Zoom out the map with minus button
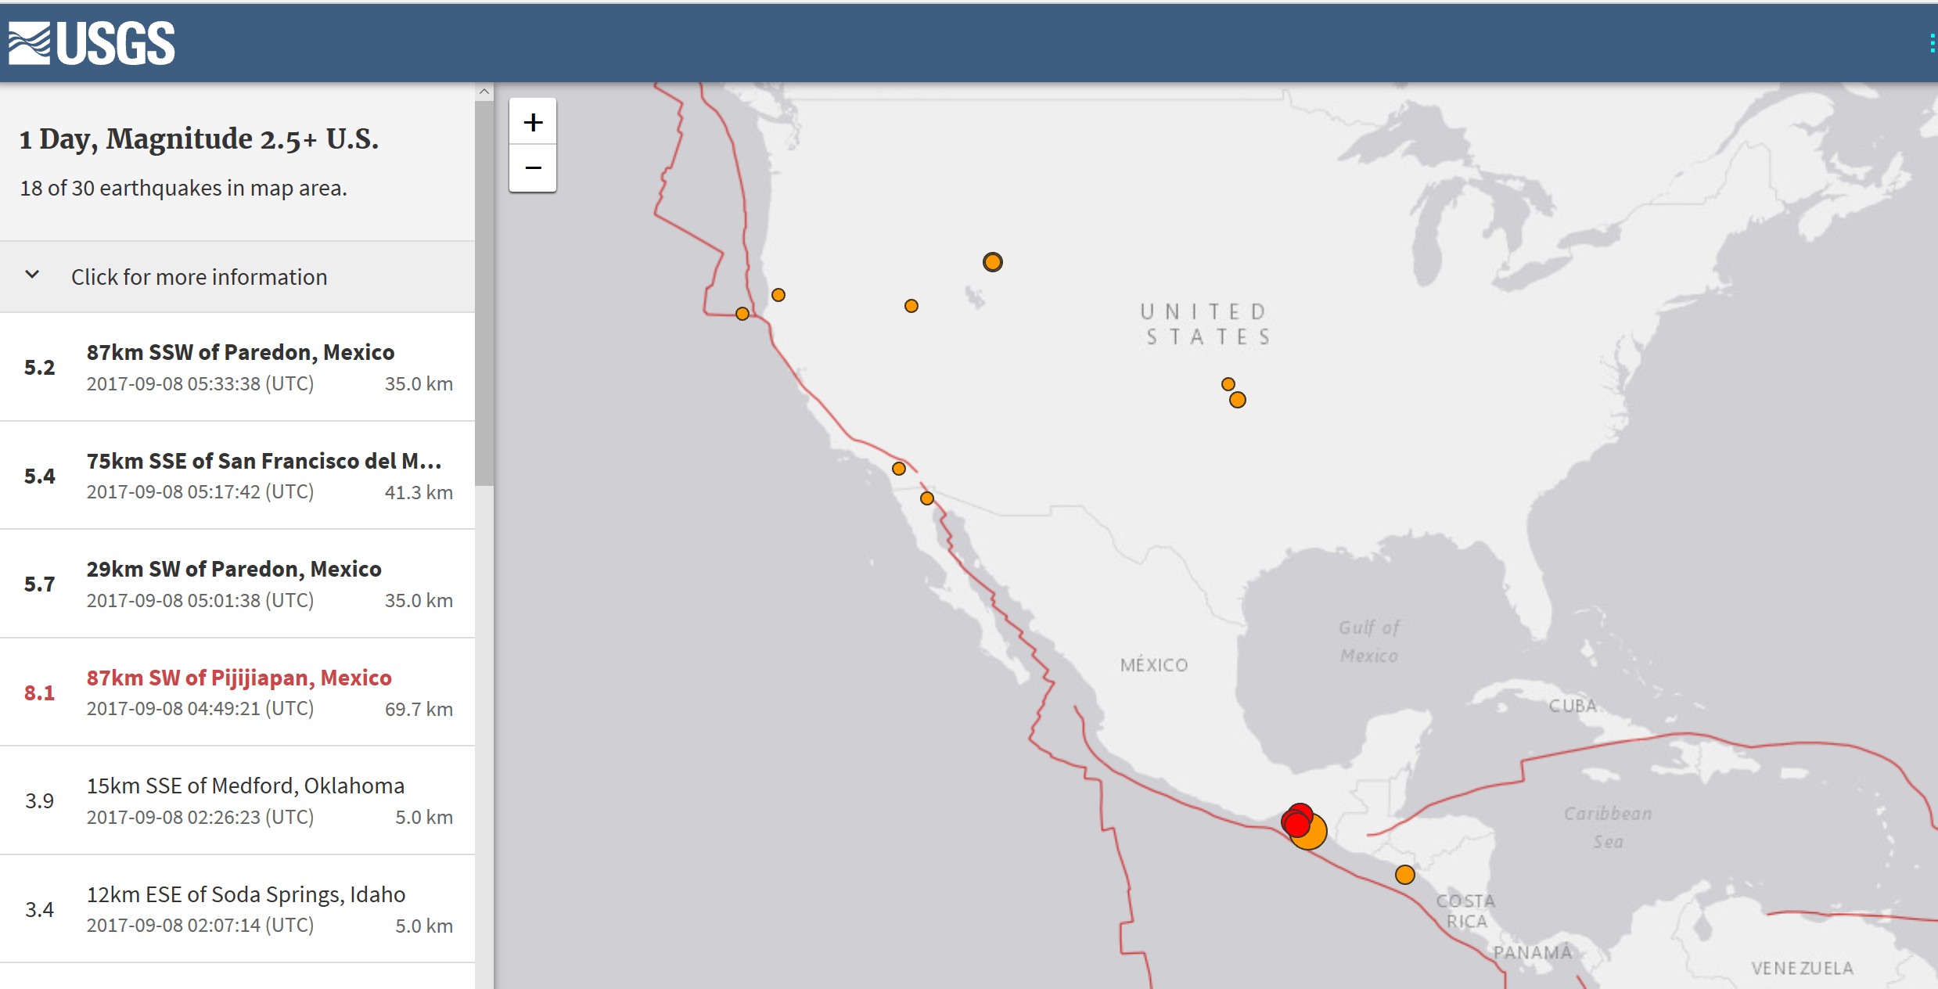The height and width of the screenshot is (989, 1938). click(533, 168)
